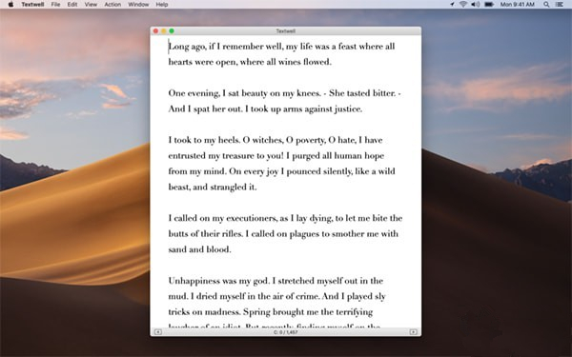Click the location services arrow icon

(x=452, y=5)
